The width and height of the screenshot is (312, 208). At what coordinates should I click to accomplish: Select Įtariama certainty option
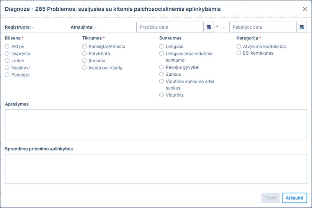(85, 61)
